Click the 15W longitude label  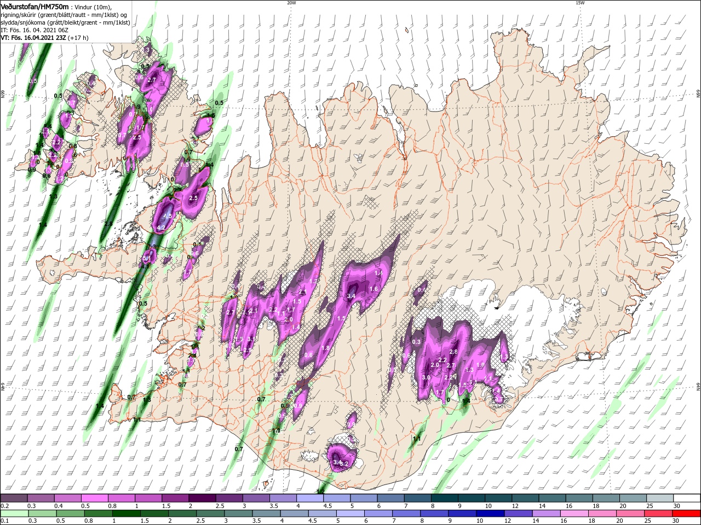tap(580, 3)
